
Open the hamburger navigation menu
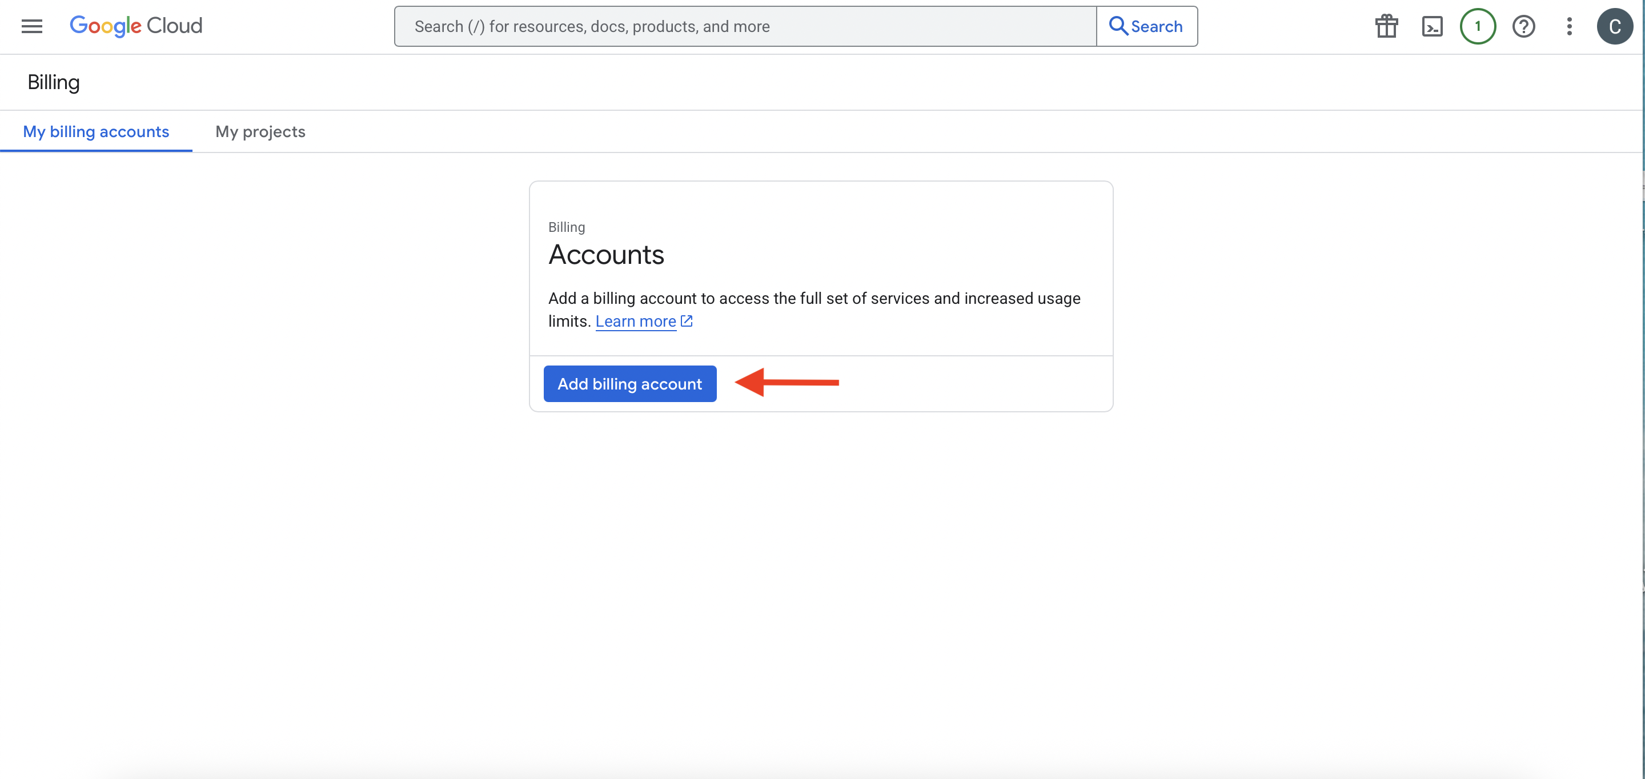pos(31,26)
